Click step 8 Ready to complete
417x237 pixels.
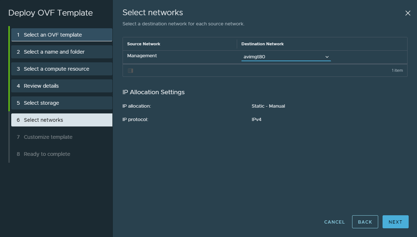(47, 154)
